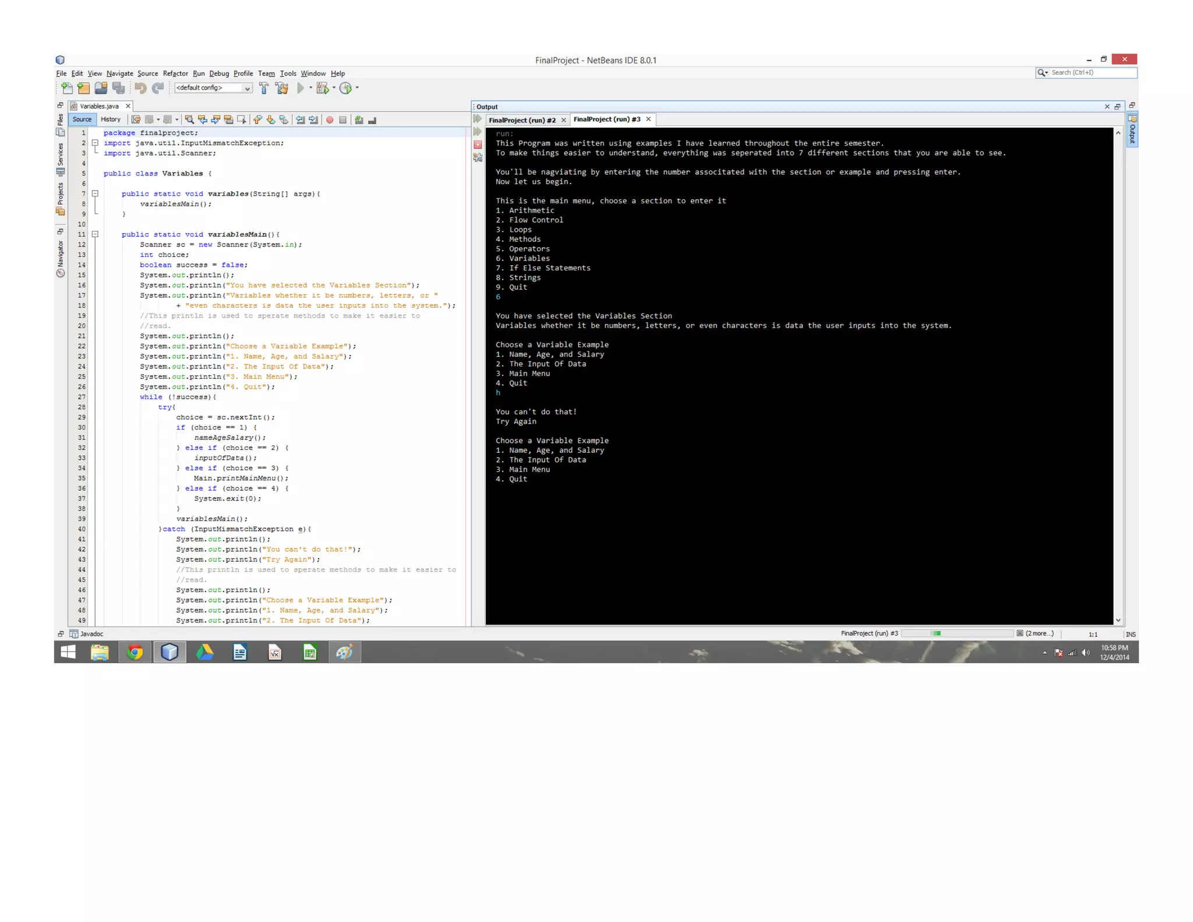The image size is (1193, 922).
Task: Start macro recording with red circle
Action: click(x=330, y=119)
